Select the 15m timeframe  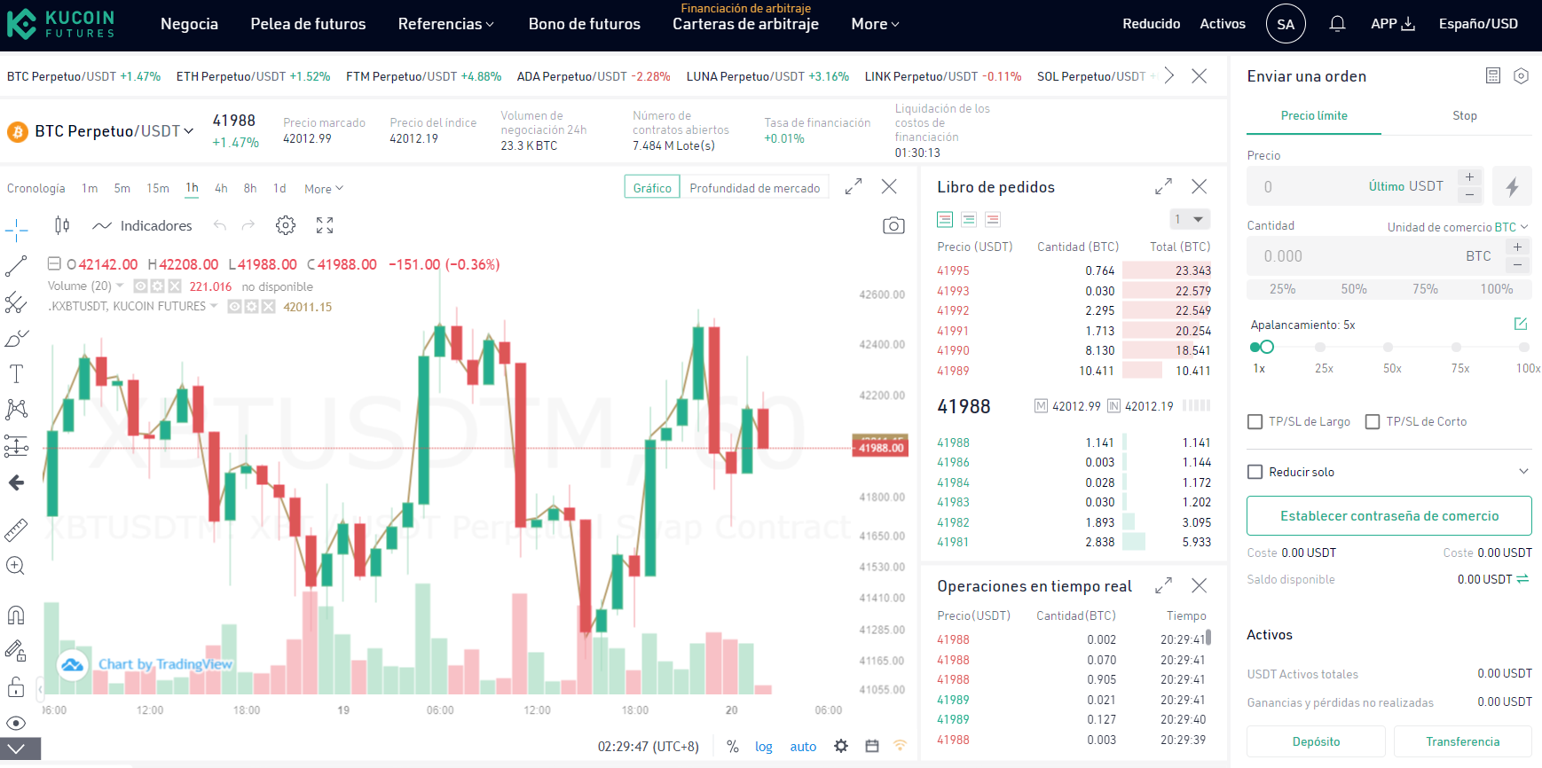point(158,188)
